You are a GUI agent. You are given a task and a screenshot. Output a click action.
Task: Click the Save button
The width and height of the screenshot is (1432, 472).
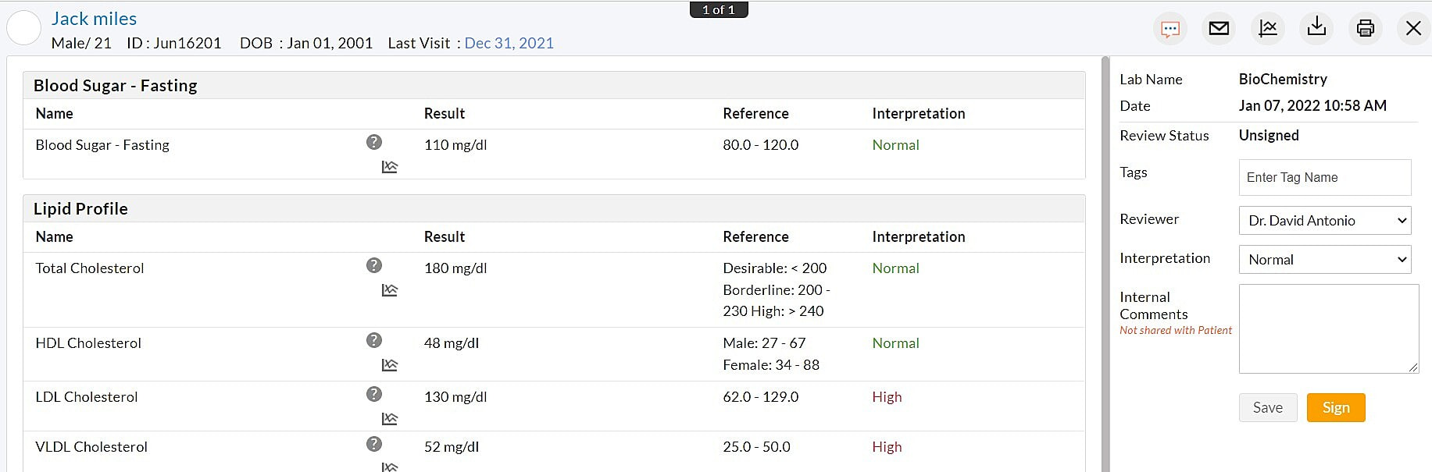[x=1267, y=408]
